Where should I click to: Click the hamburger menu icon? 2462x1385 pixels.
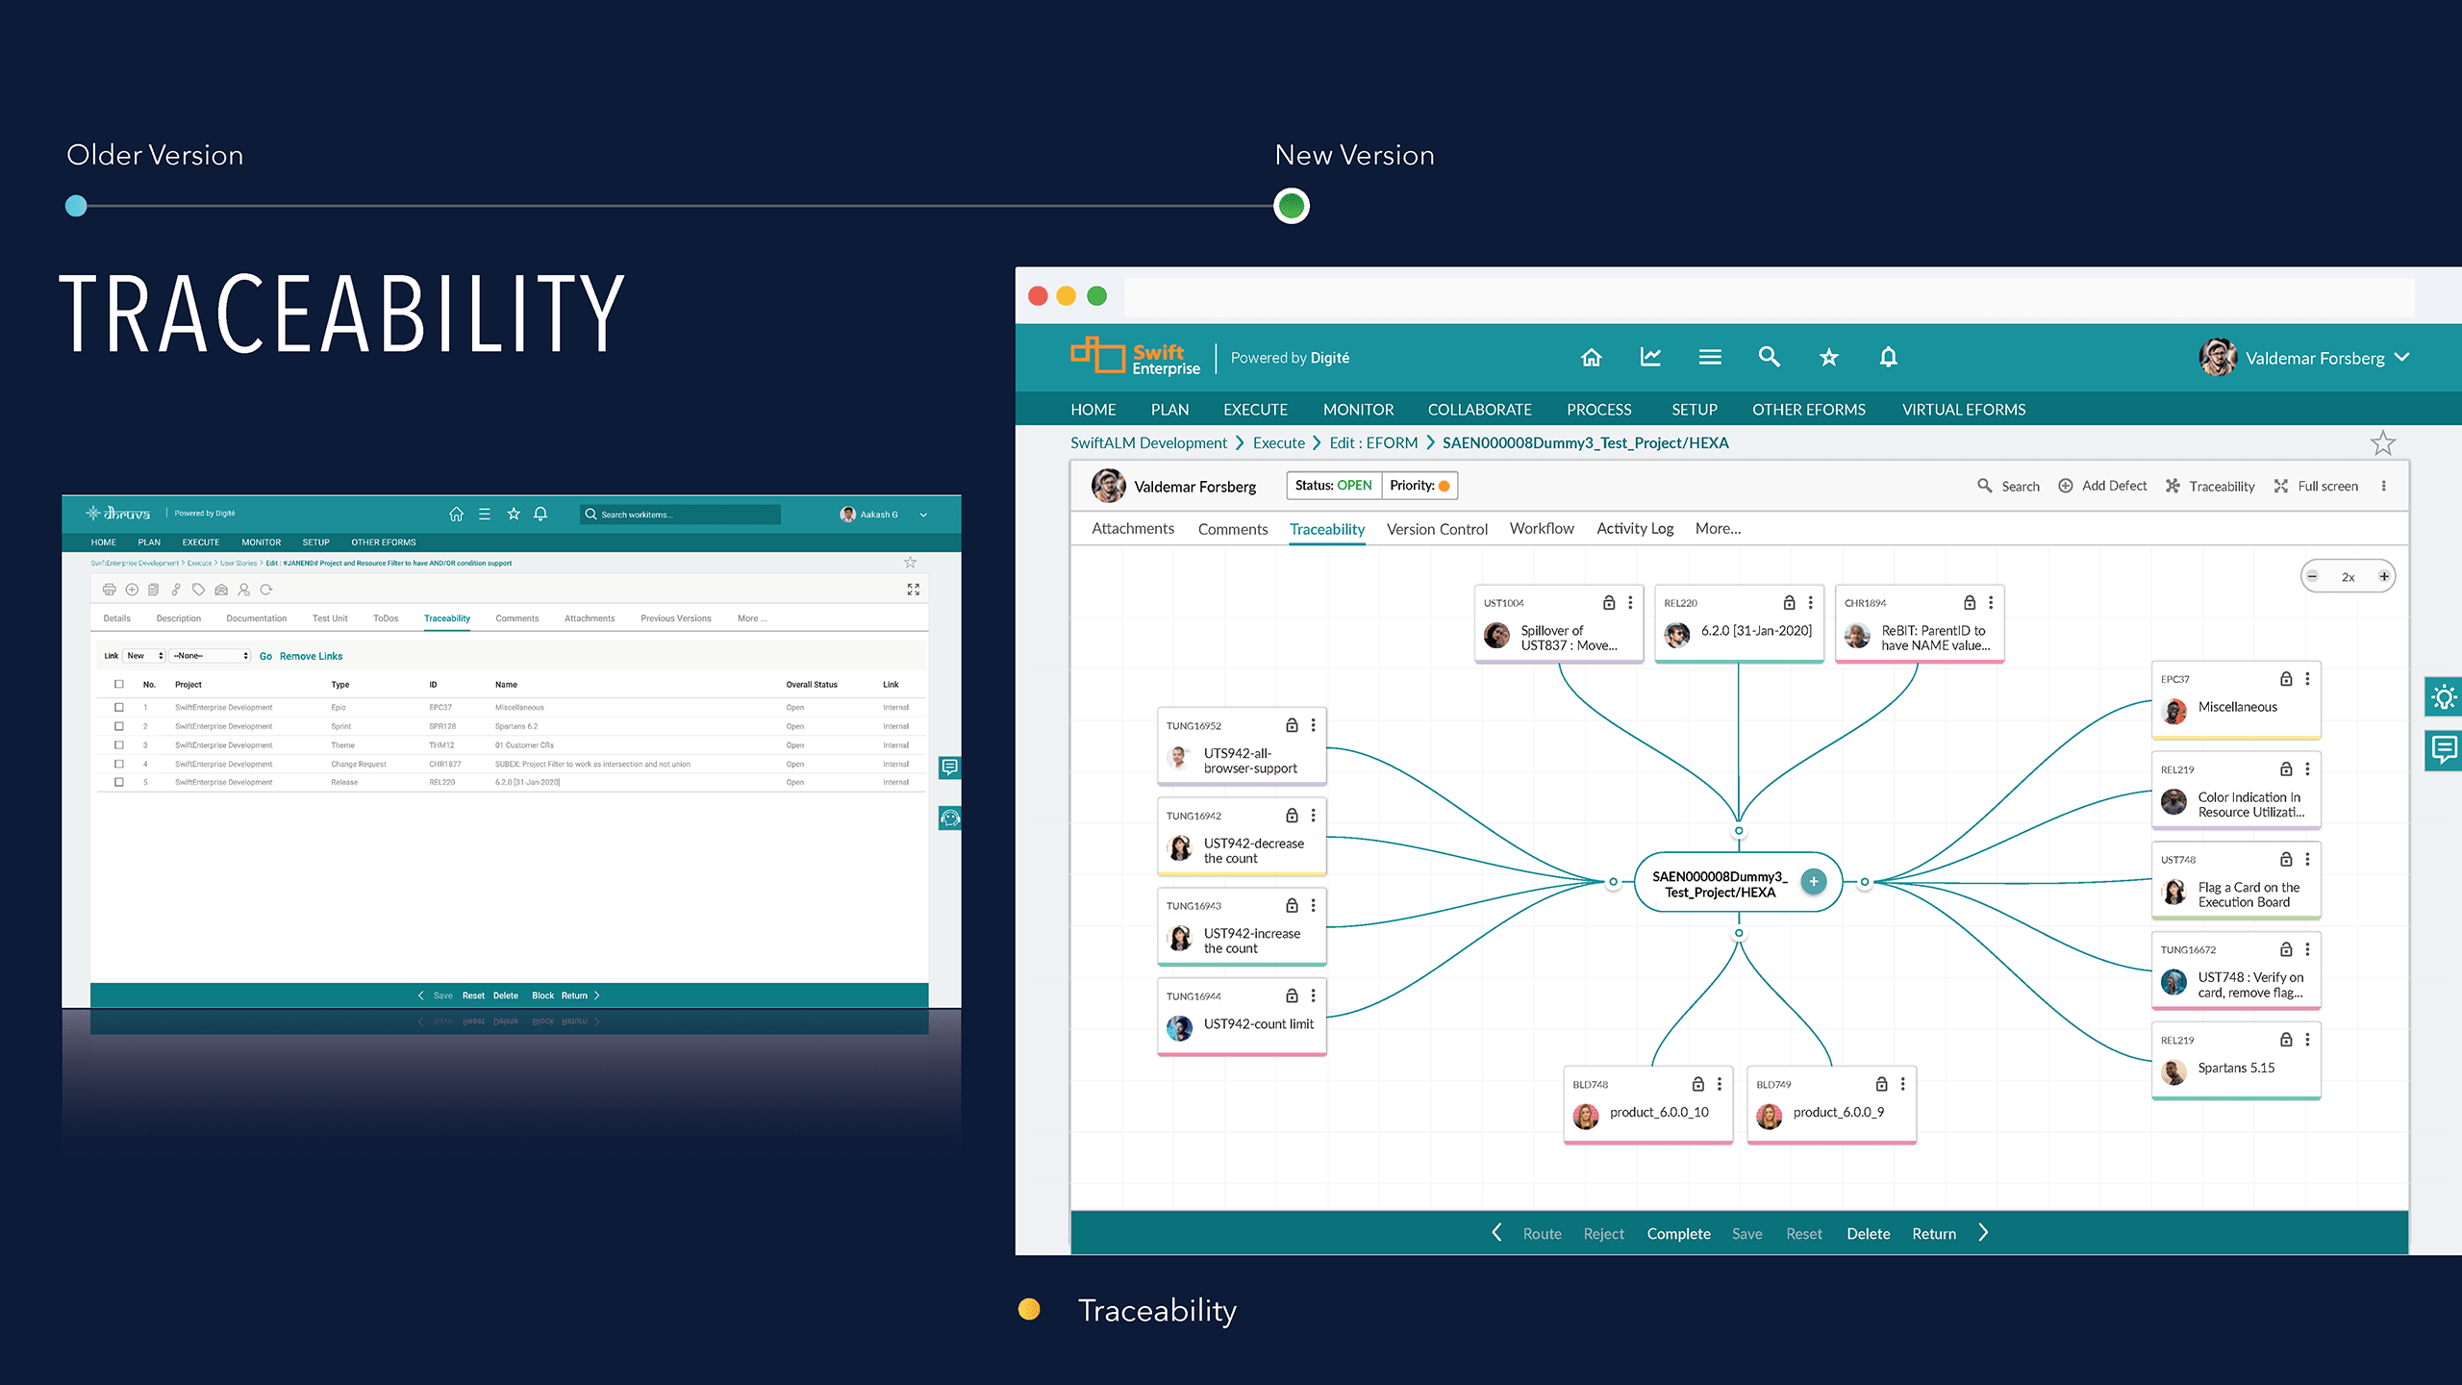[1710, 357]
